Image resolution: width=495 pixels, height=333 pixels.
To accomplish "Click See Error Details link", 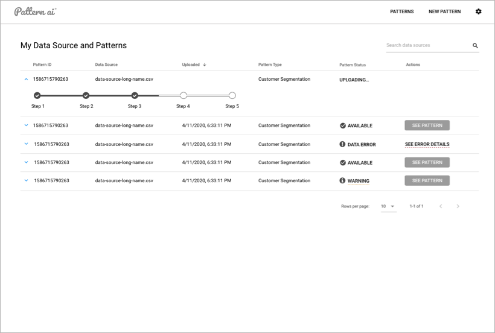I will coord(427,144).
